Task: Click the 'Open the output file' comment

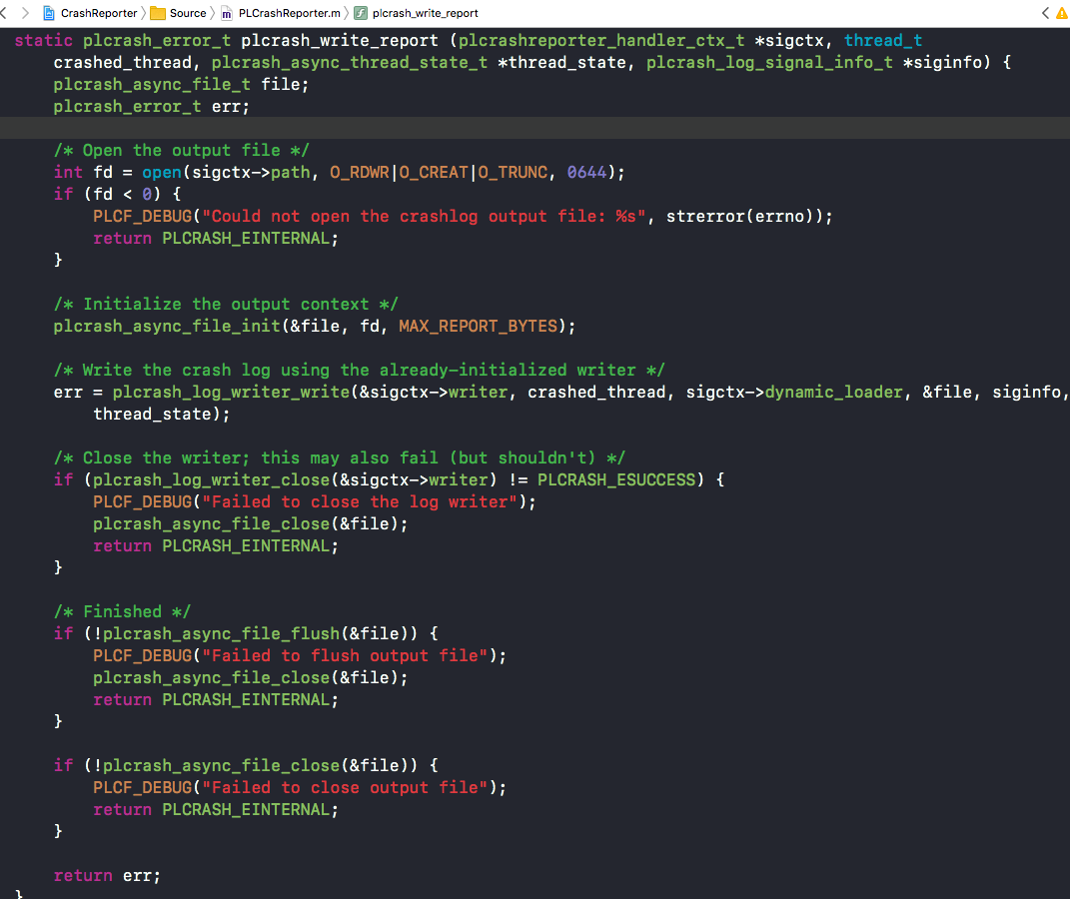Action: click(x=182, y=150)
